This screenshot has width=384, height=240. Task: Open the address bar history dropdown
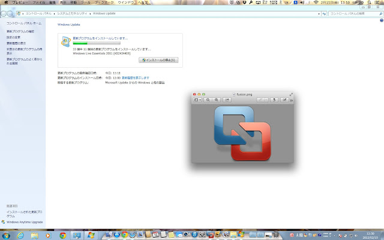[319, 14]
